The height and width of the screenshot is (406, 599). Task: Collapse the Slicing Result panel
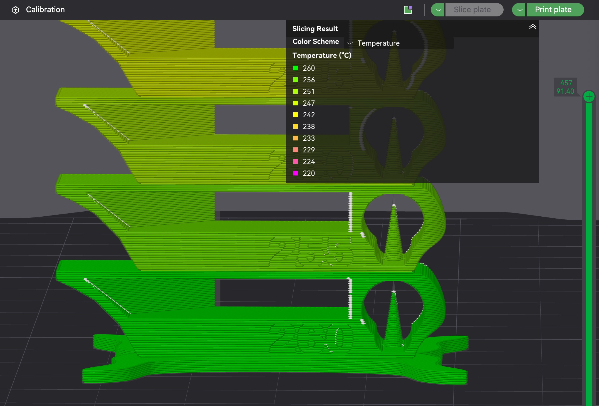532,27
